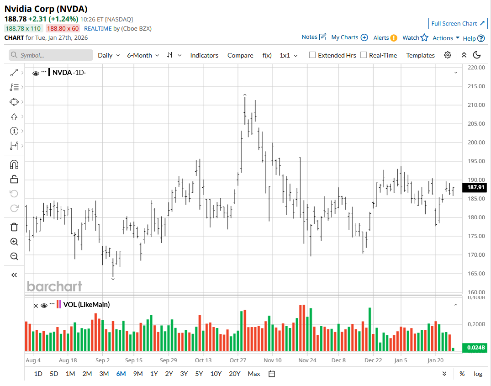491x386 pixels.
Task: Select the shapes drawing tool
Action: coord(14,102)
